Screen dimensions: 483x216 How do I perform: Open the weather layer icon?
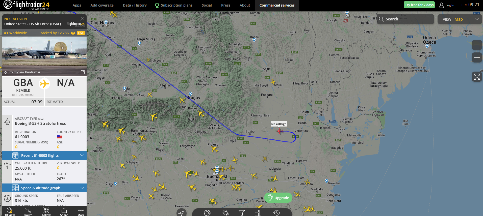(225, 213)
